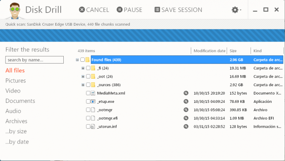
Task: Check the Found files (439) checkbox
Action: [82, 60]
